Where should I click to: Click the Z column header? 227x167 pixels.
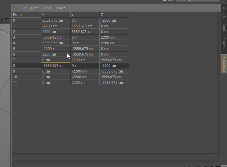click(114, 15)
